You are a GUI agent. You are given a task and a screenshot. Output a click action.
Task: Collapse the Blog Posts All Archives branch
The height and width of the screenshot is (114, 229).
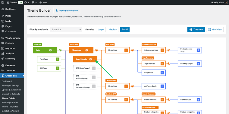pyautogui.click(x=133, y=50)
